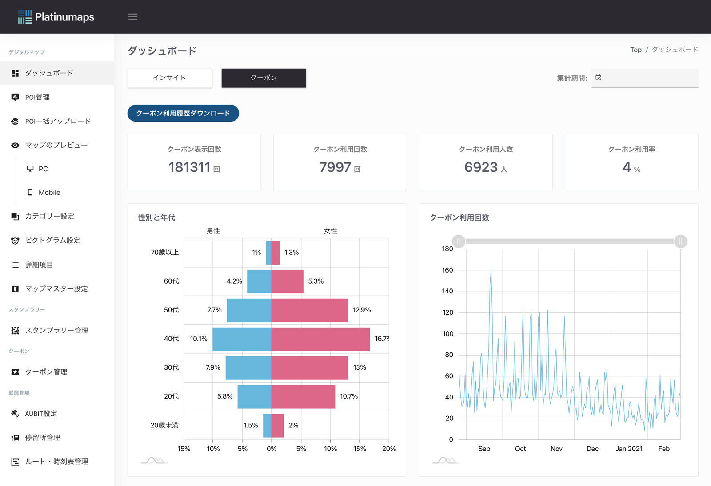Viewport: 711px width, 486px height.
Task: Click the Platinumaps logo
Action: pyautogui.click(x=56, y=17)
